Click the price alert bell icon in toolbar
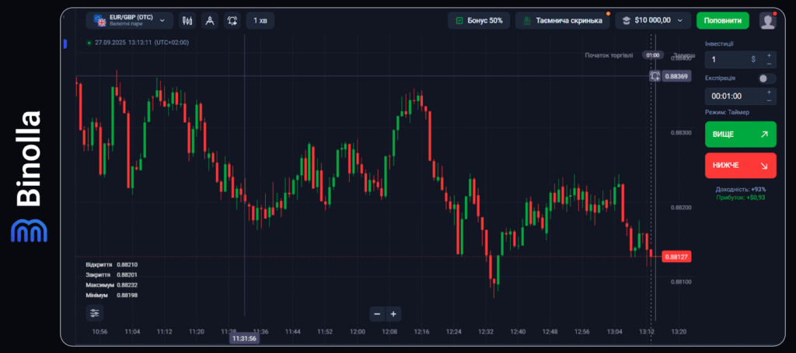Image resolution: width=796 pixels, height=353 pixels. [232, 21]
